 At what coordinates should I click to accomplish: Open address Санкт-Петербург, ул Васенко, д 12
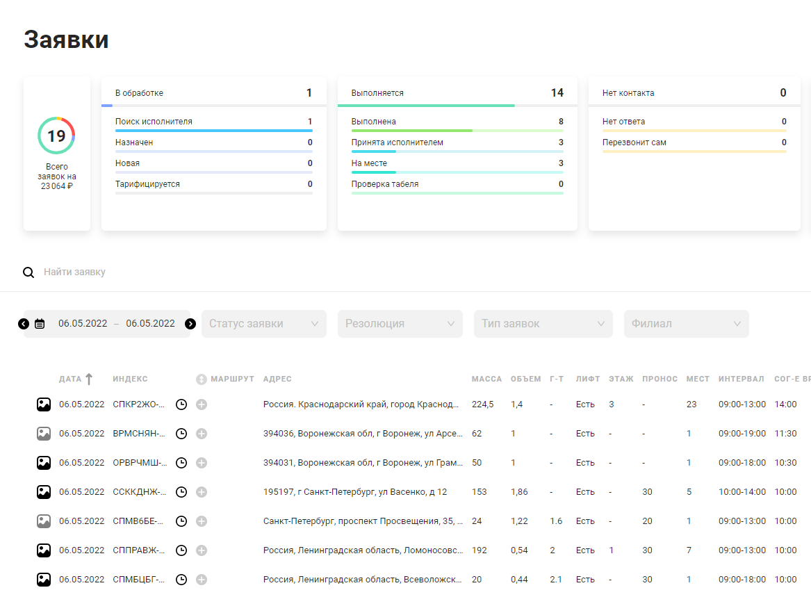355,492
